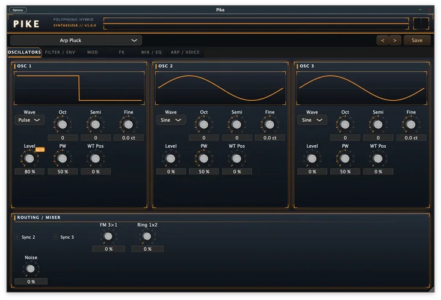The height and width of the screenshot is (300, 441).
Task: Click the OSC 2 Oct knob
Action: point(204,124)
